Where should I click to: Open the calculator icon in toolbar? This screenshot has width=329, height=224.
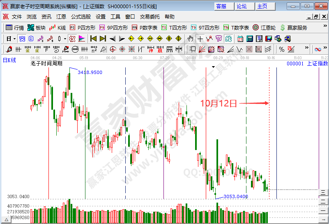click(x=249, y=39)
